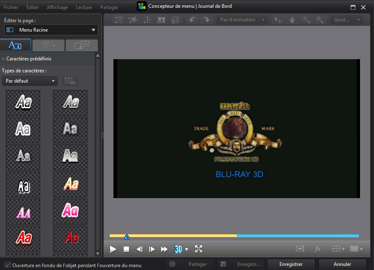Open the Par défaut character type dropdown
374x270 pixels.
(x=30, y=81)
